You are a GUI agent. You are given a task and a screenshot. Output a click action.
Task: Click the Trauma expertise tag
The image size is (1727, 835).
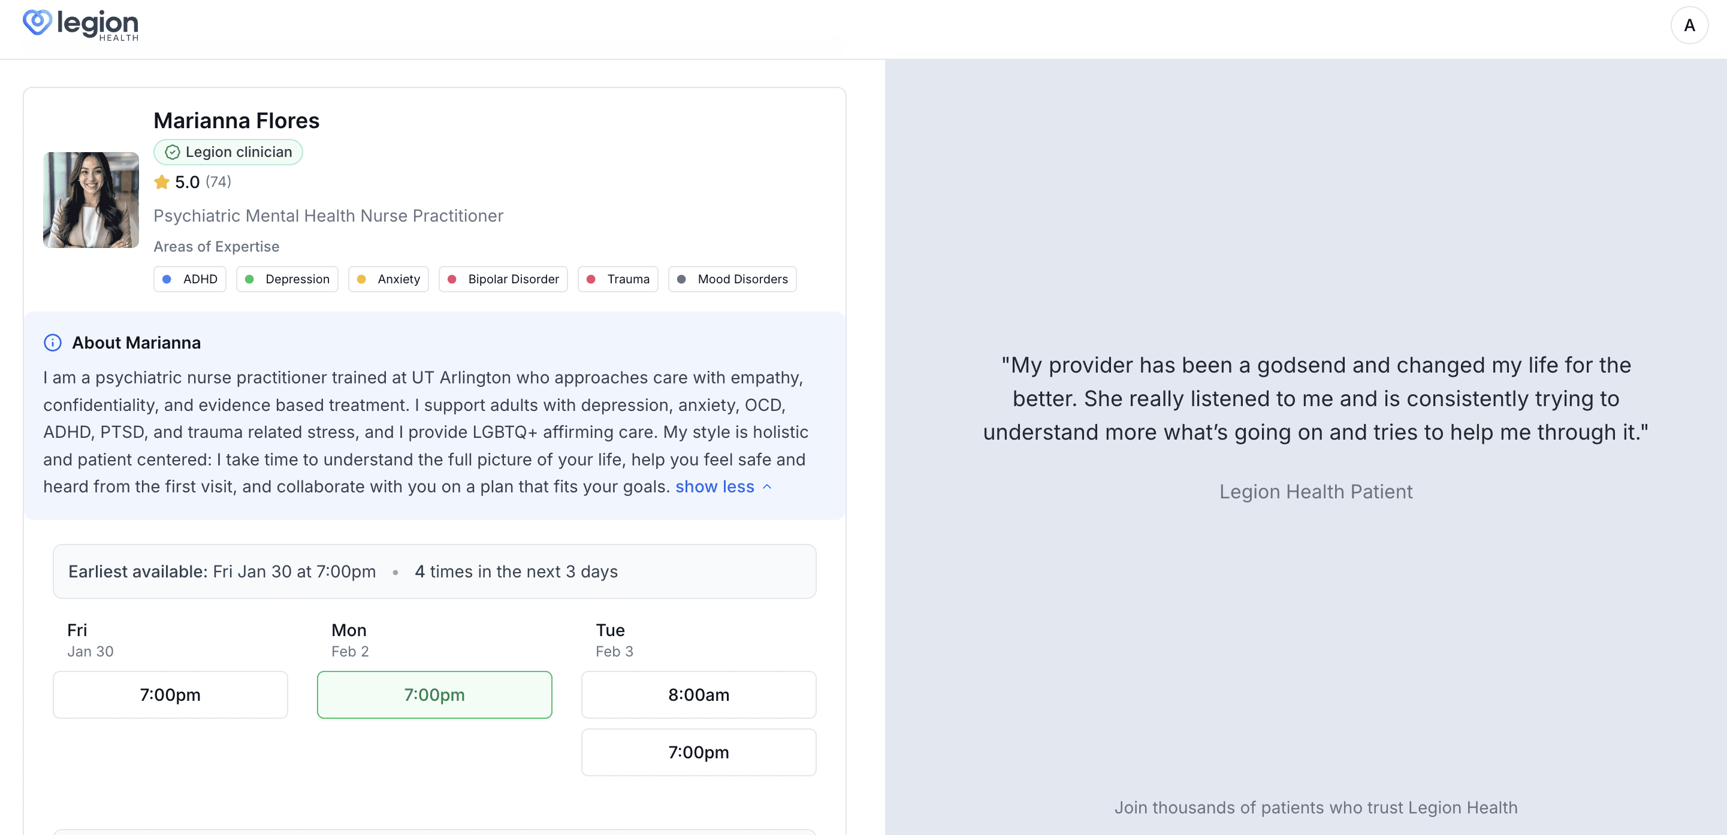tap(617, 280)
